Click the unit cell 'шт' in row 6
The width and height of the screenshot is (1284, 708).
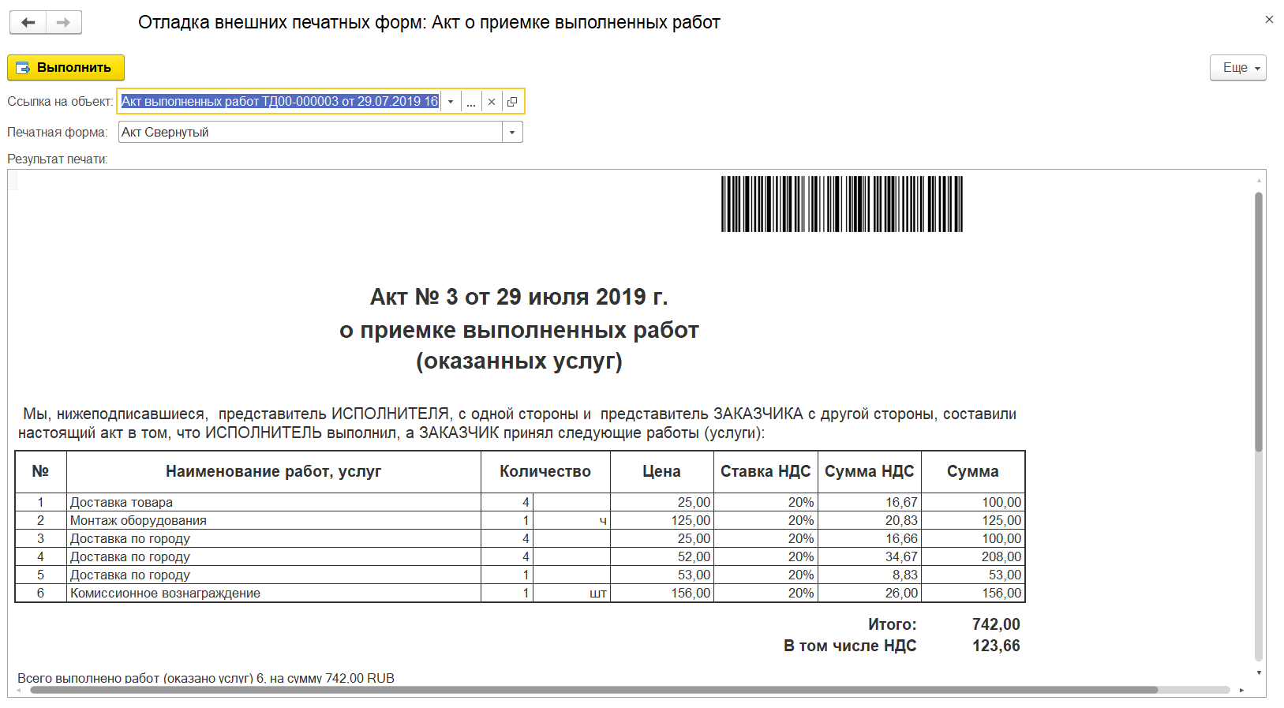571,593
